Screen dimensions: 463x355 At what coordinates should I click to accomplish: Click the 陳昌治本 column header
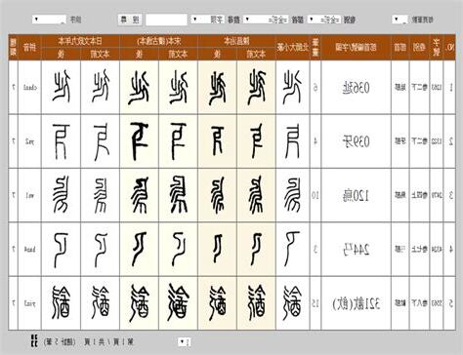pos(236,41)
